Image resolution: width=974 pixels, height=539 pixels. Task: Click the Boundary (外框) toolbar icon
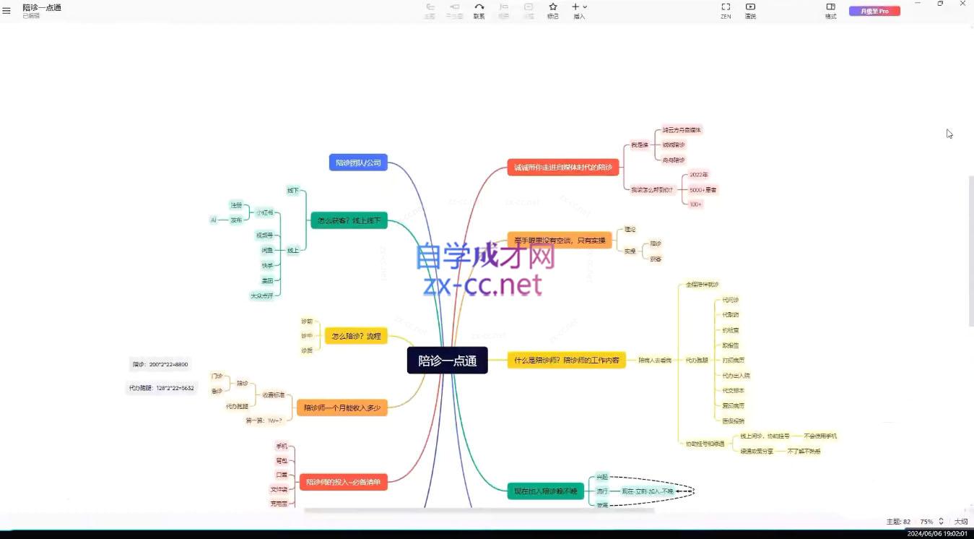[x=529, y=11]
